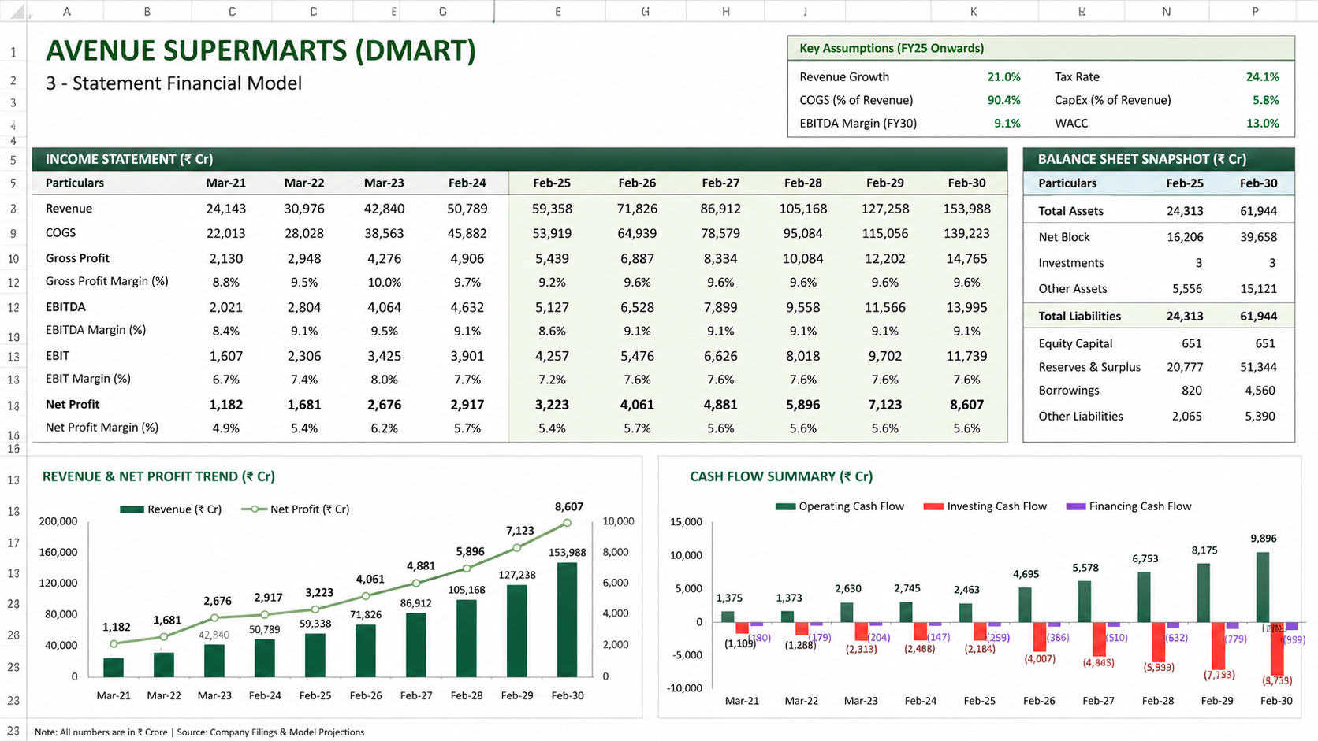The image size is (1318, 741).
Task: Select the COGS (% of Revenue) value 90.4%
Action: 1003,100
